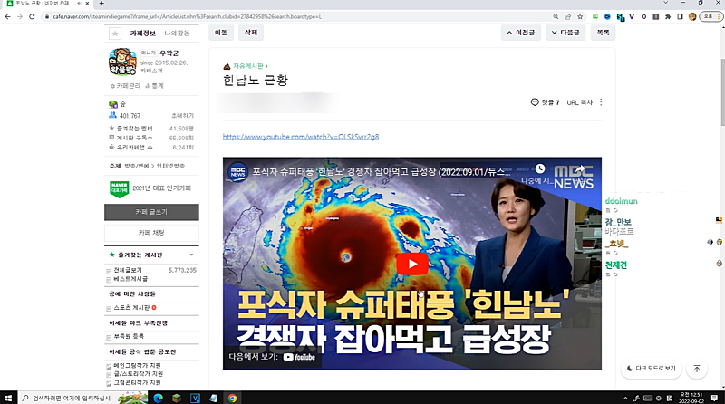Click the share page icon in address bar

[568, 16]
